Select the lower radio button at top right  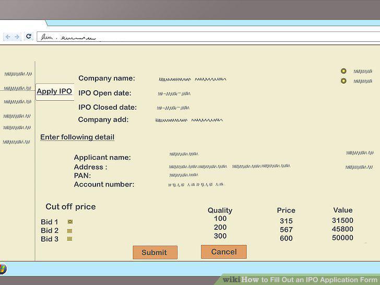[x=343, y=81]
